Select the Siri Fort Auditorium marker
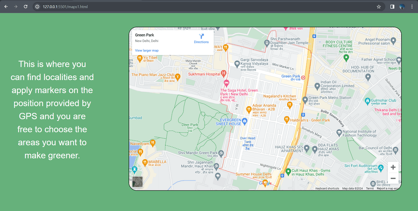 pos(381,168)
